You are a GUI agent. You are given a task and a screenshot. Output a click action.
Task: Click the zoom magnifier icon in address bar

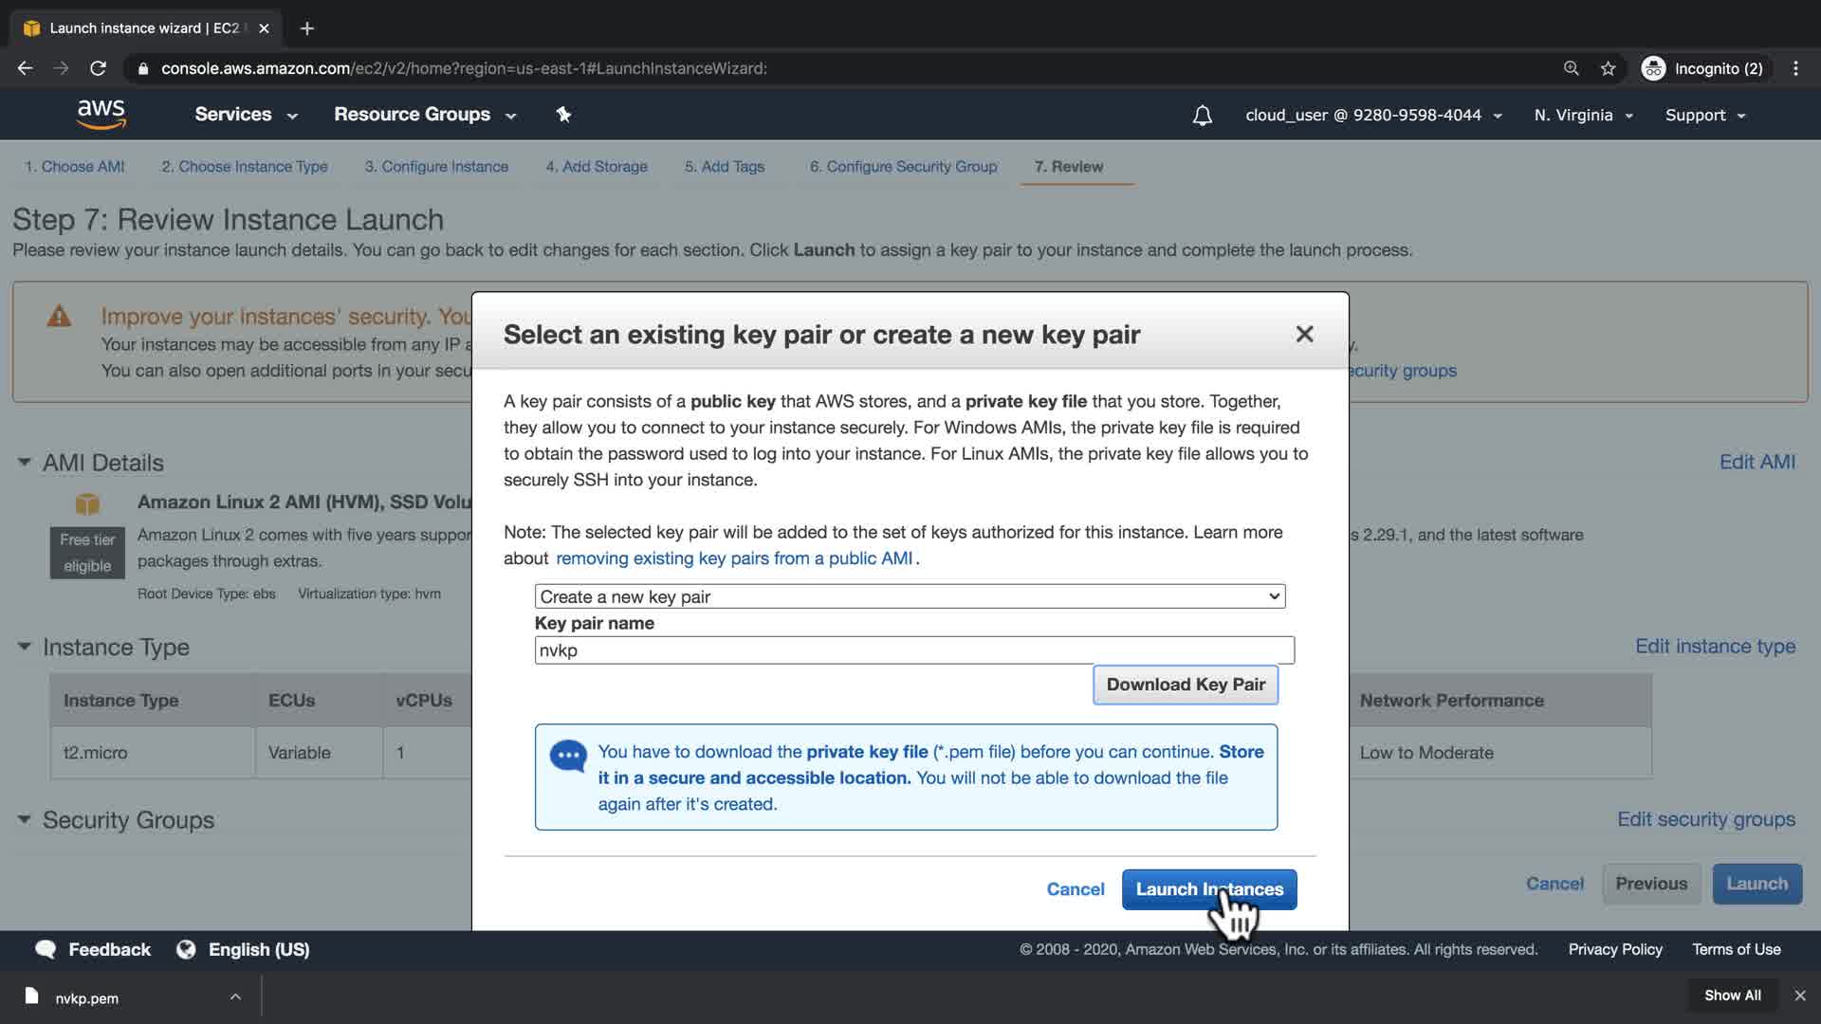(x=1572, y=68)
